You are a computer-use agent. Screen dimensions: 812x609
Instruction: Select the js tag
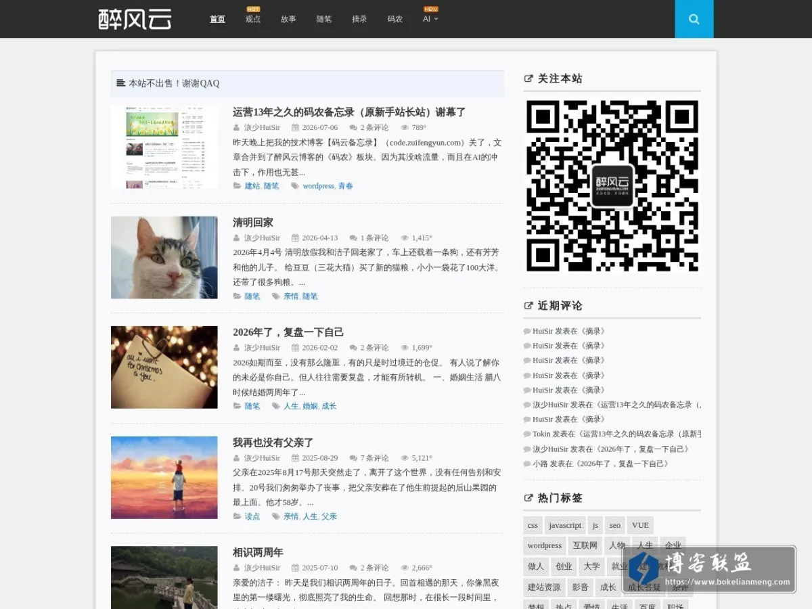[x=595, y=525]
